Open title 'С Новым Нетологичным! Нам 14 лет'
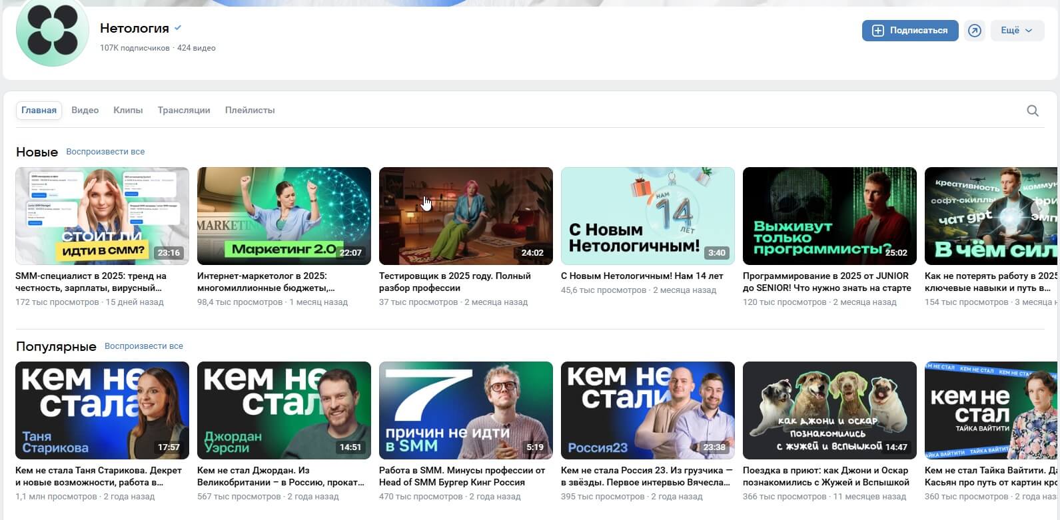The height and width of the screenshot is (520, 1060). (x=642, y=276)
